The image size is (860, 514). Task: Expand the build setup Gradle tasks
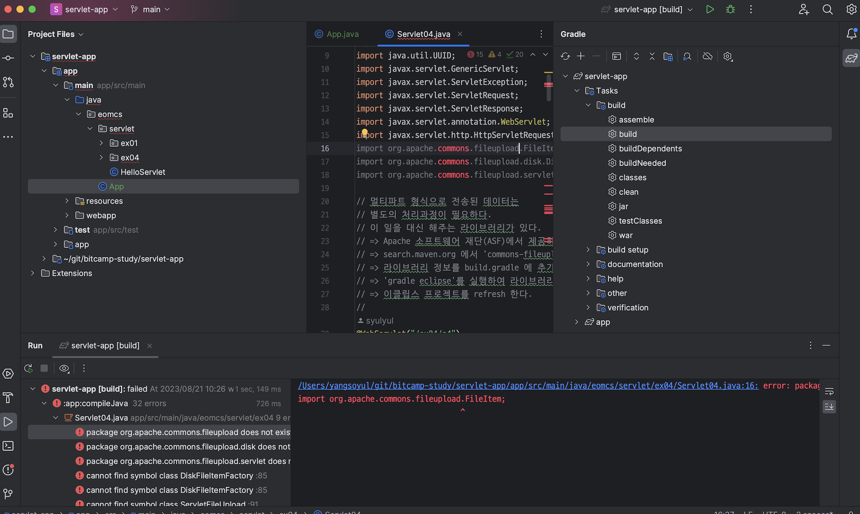tap(588, 250)
